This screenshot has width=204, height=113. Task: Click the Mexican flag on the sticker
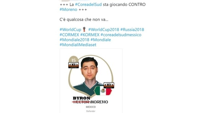pyautogui.click(x=103, y=91)
